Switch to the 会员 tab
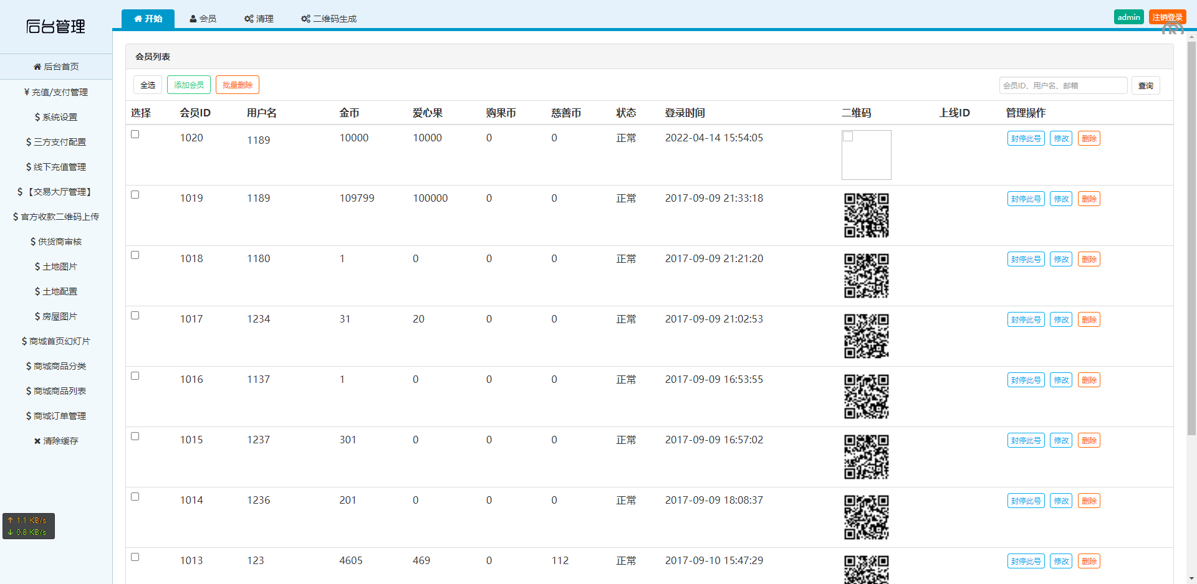 point(203,19)
